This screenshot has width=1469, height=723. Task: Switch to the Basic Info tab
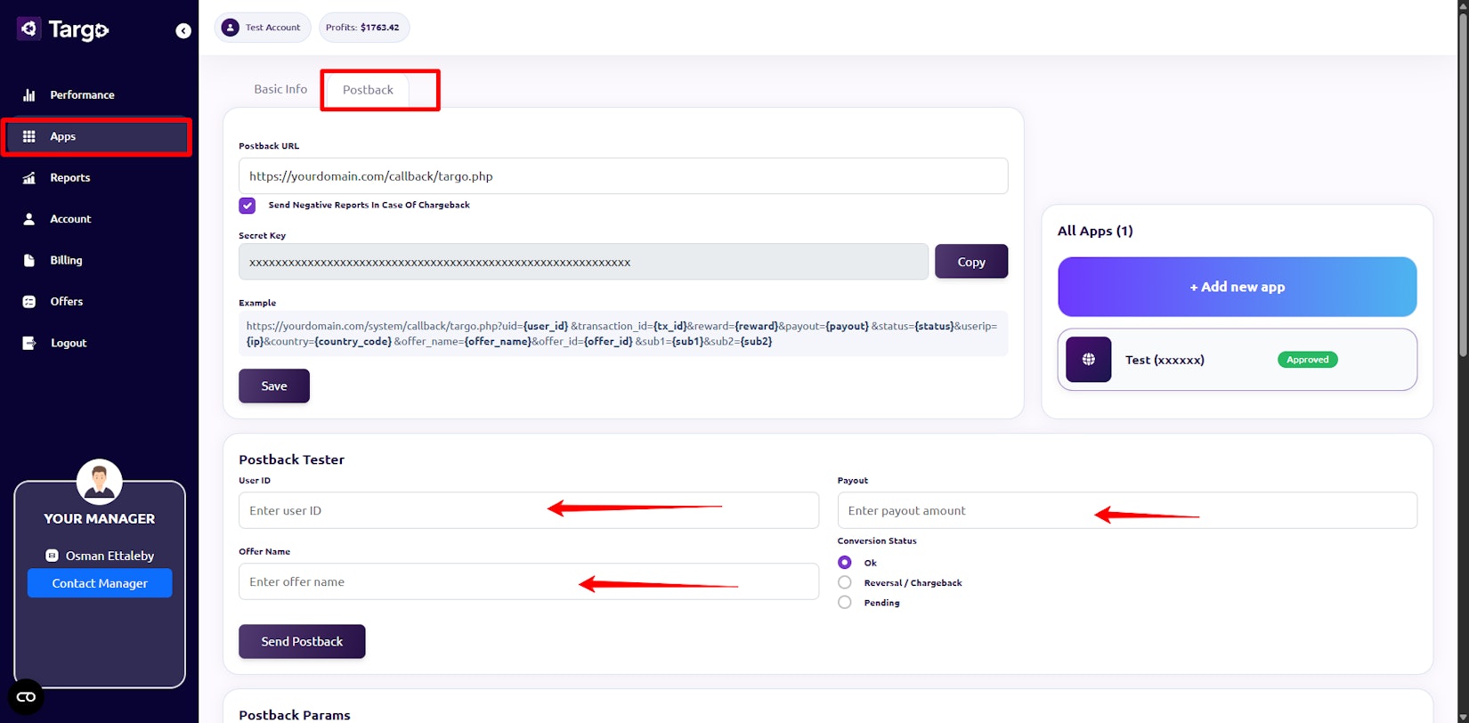(280, 89)
